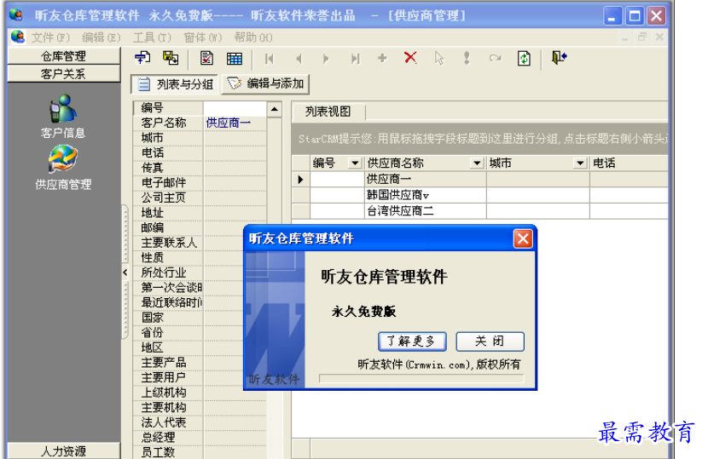
Task: Click the 上级机构 field label
Action: pos(164,393)
